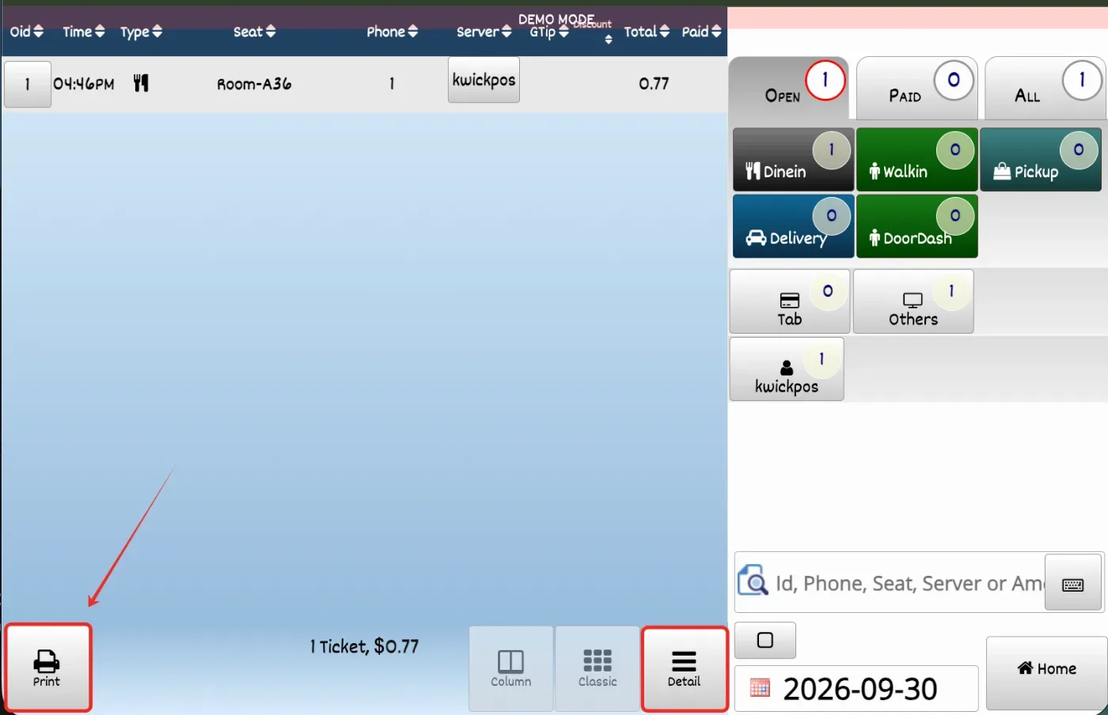
Task: Switch to the Paid tickets tab
Action: pos(916,87)
